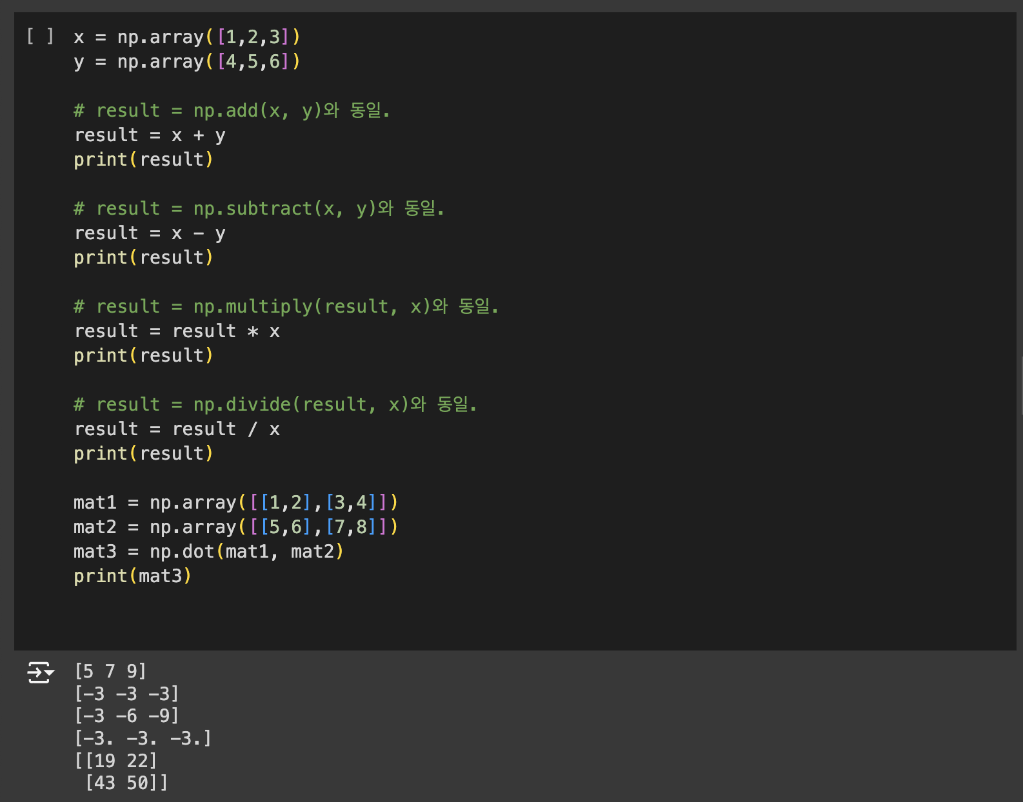Viewport: 1023px width, 802px height.
Task: Click the [-3 -6 -9] output line
Action: click(x=126, y=716)
